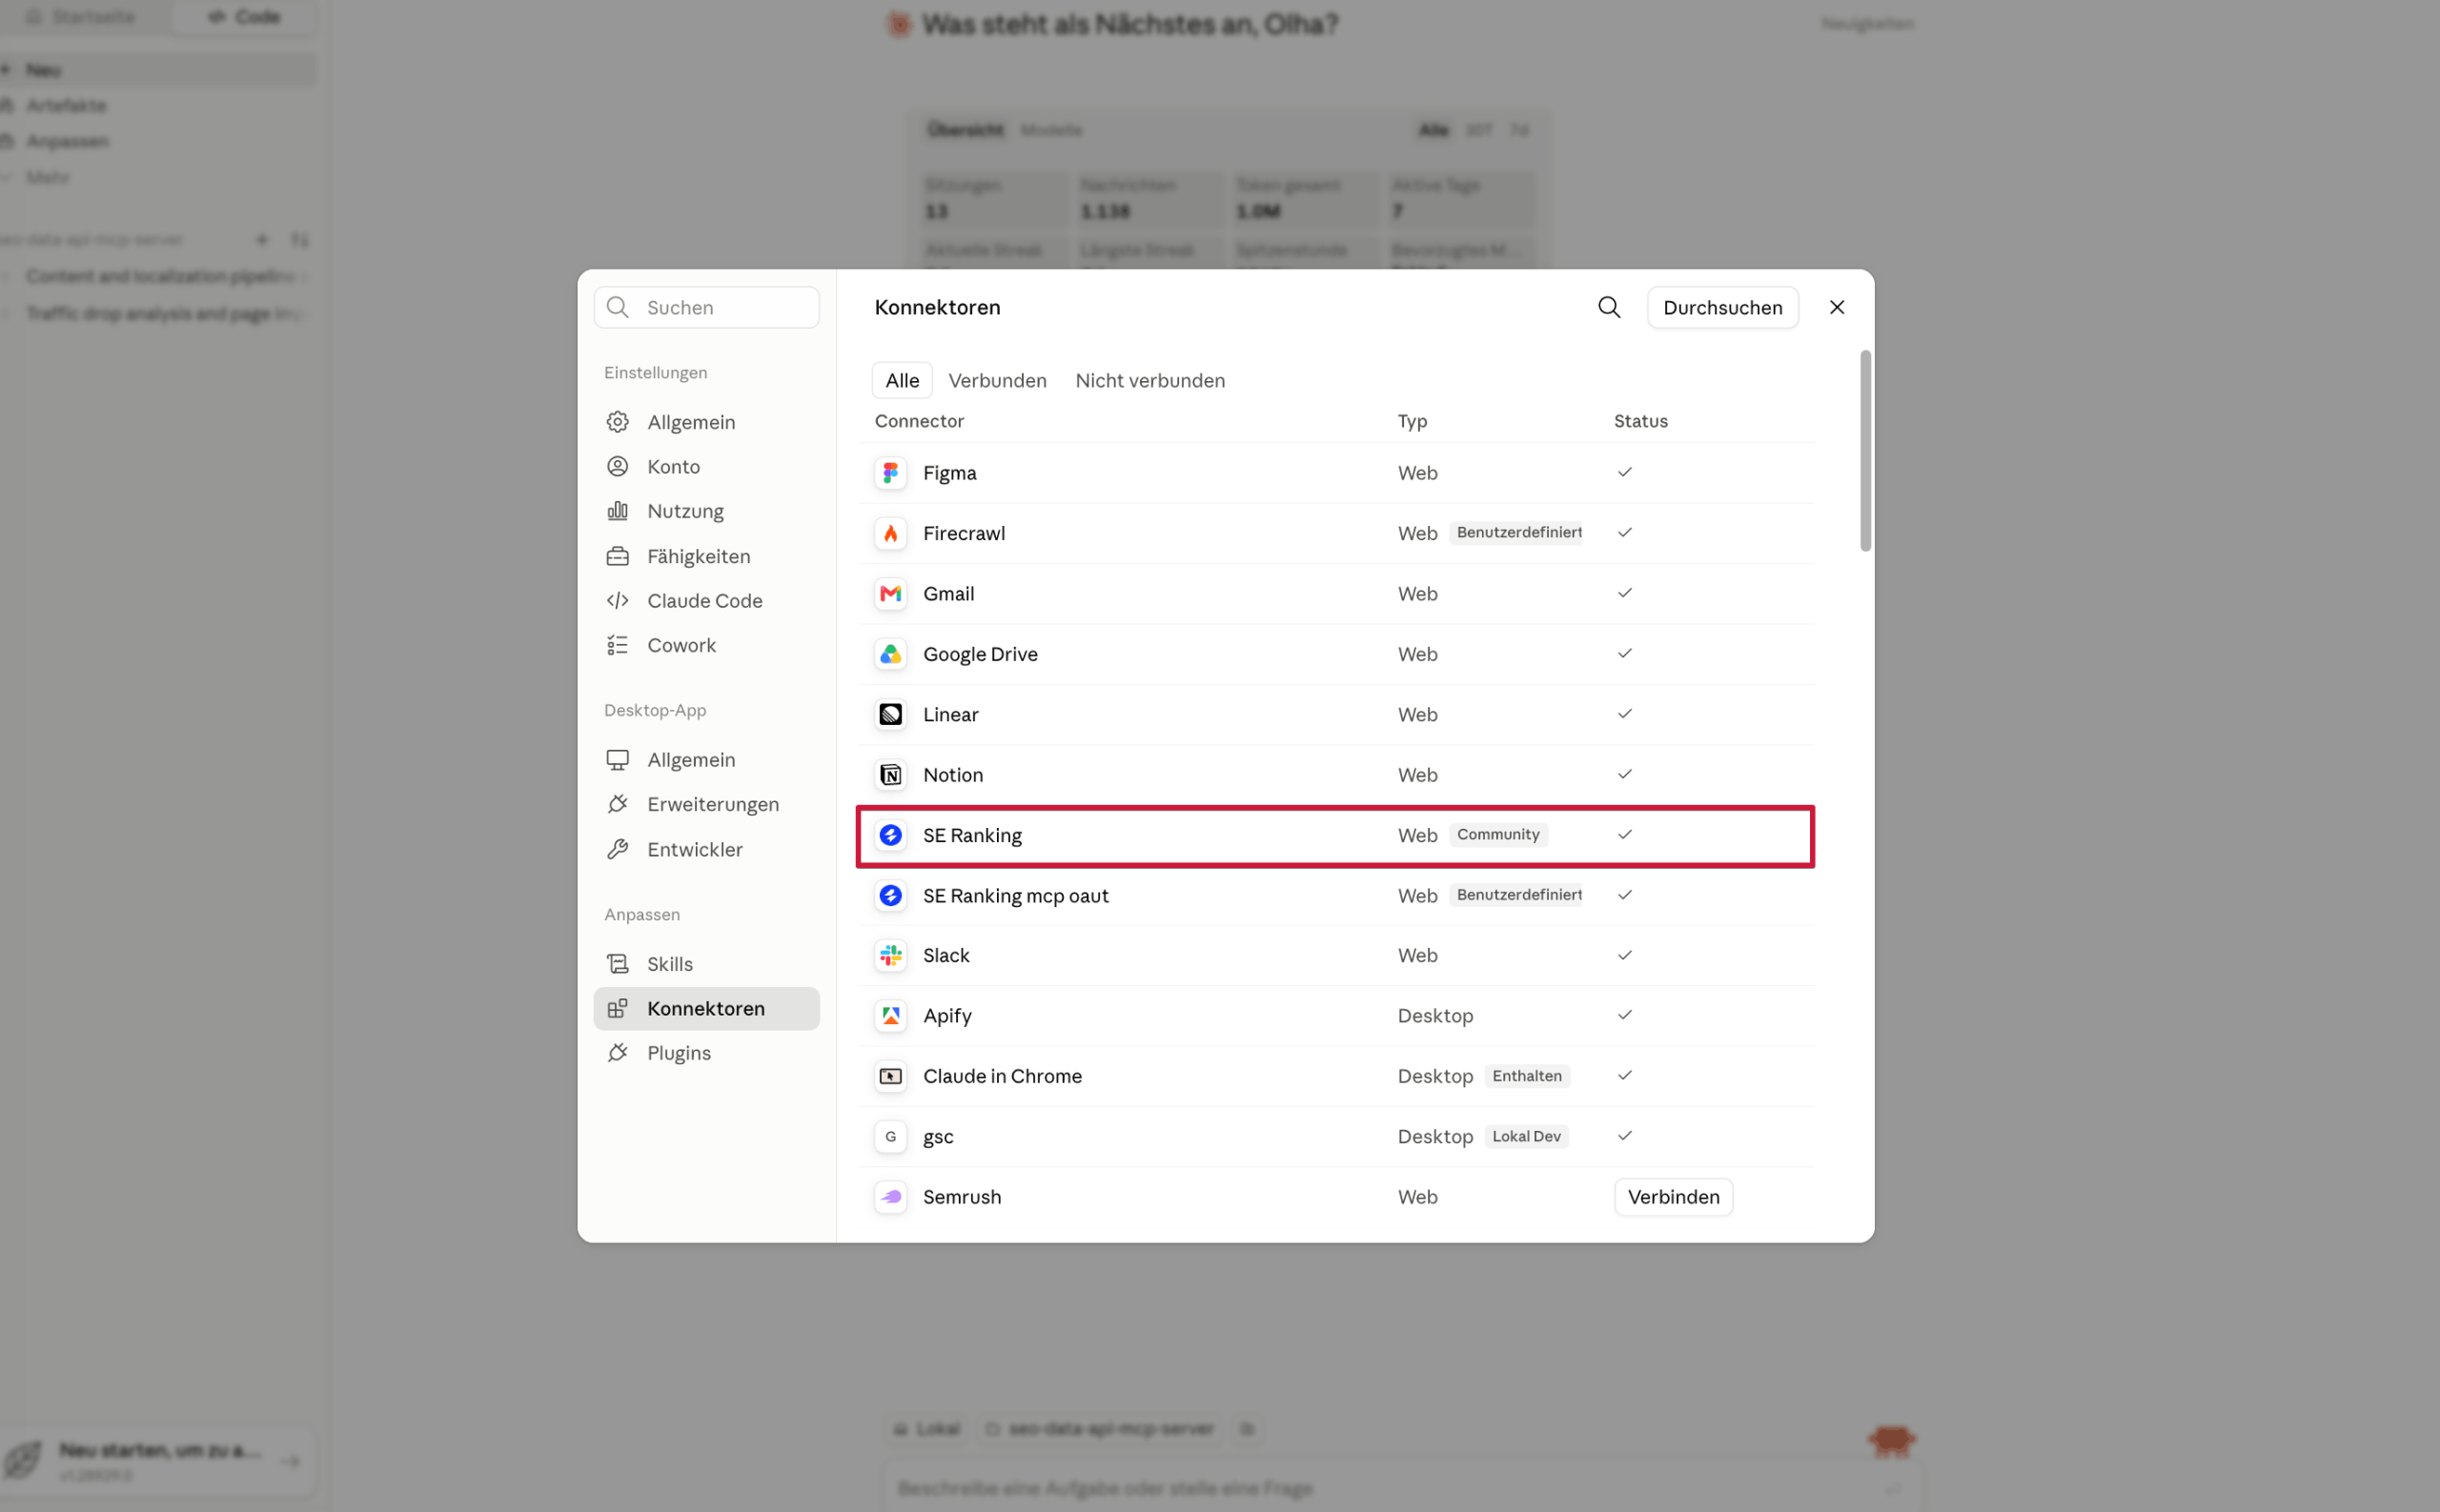
Task: Click the Status column header
Action: click(x=1639, y=421)
